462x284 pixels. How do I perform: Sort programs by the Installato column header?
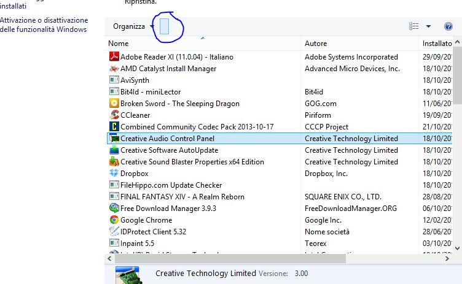click(x=436, y=44)
